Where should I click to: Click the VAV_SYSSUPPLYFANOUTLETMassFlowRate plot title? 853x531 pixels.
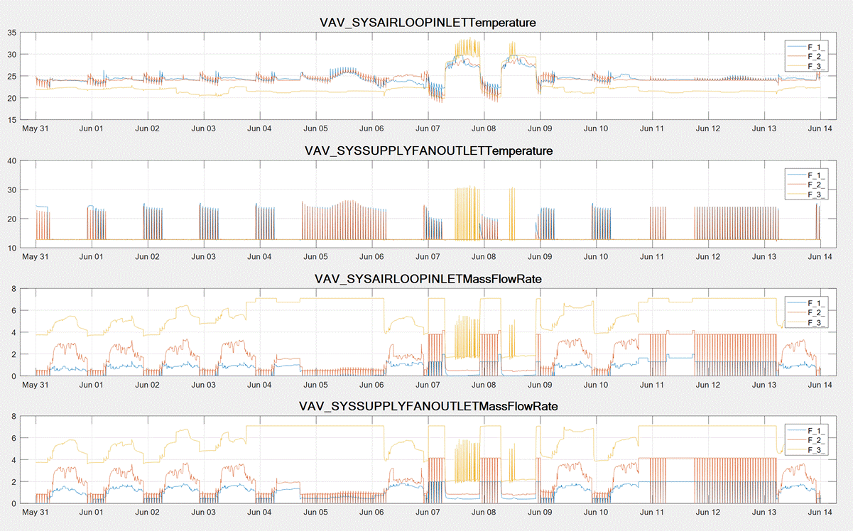428,407
